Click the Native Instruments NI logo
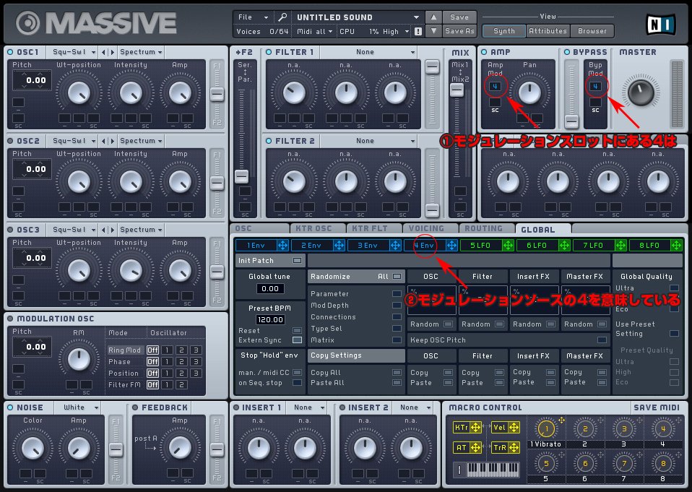The height and width of the screenshot is (492, 692). (x=660, y=25)
